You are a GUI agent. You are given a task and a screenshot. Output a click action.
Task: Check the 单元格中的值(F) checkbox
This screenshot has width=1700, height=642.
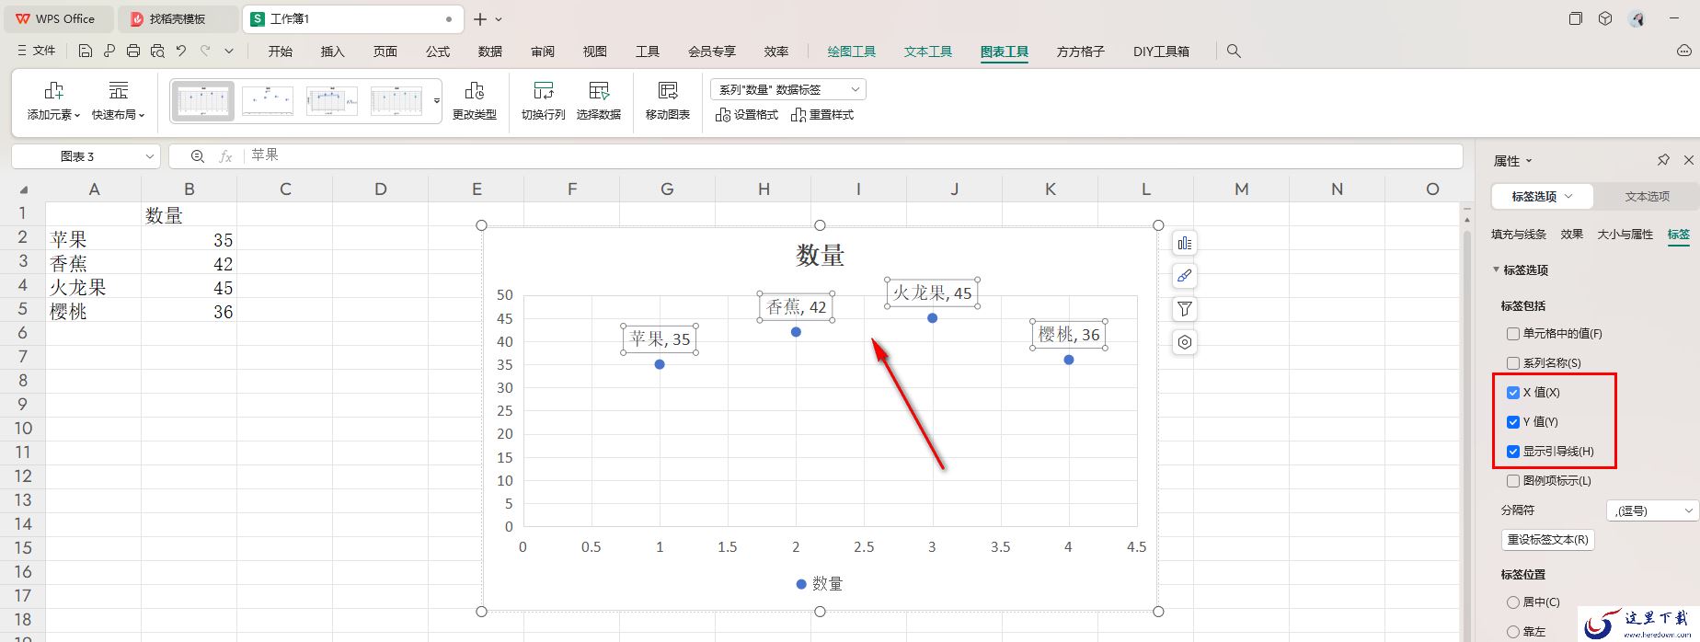[1513, 334]
